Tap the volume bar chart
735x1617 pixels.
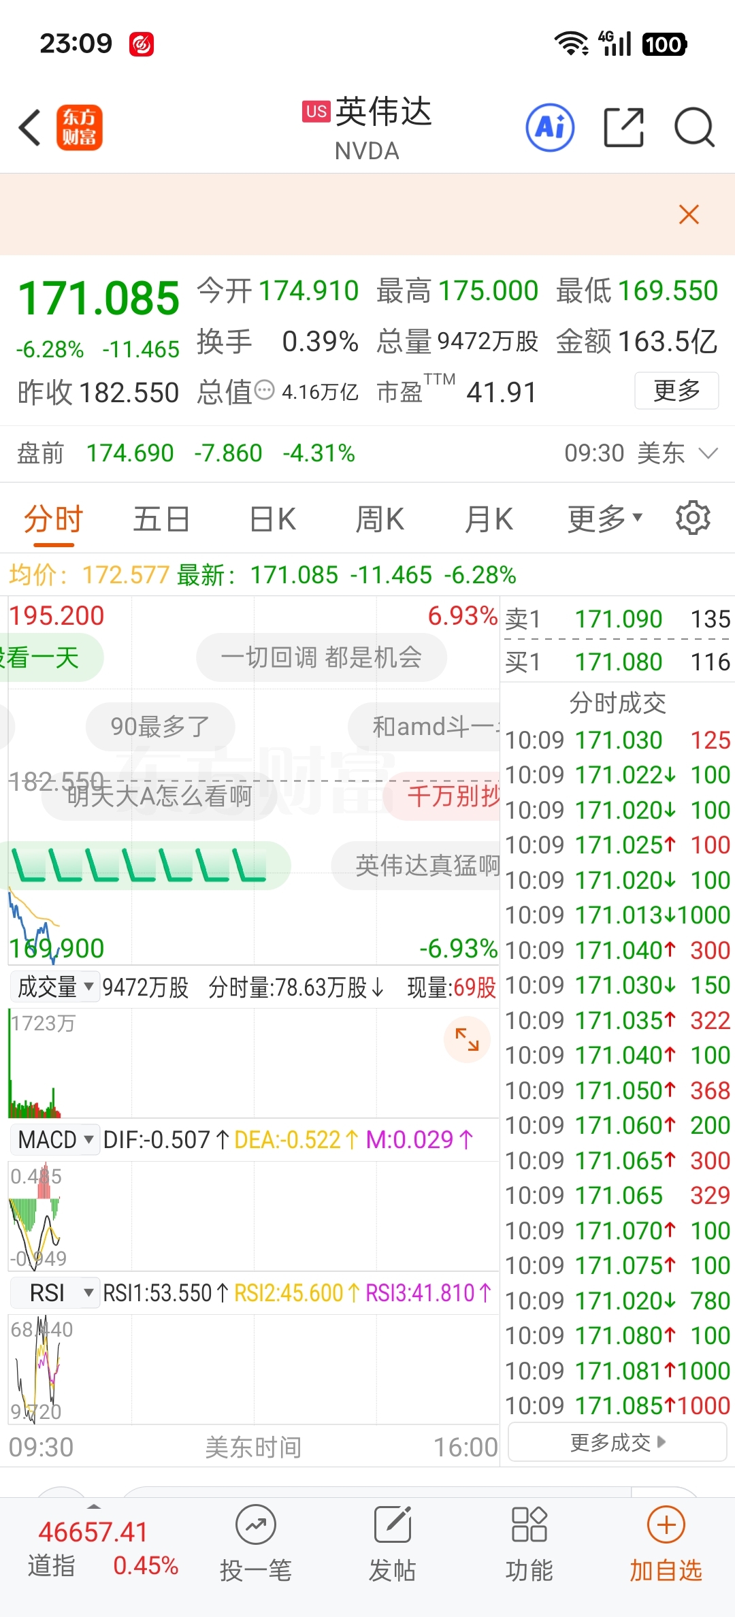tap(253, 1063)
